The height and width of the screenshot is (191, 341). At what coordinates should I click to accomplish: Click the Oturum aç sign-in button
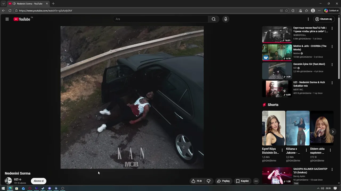click(x=324, y=19)
